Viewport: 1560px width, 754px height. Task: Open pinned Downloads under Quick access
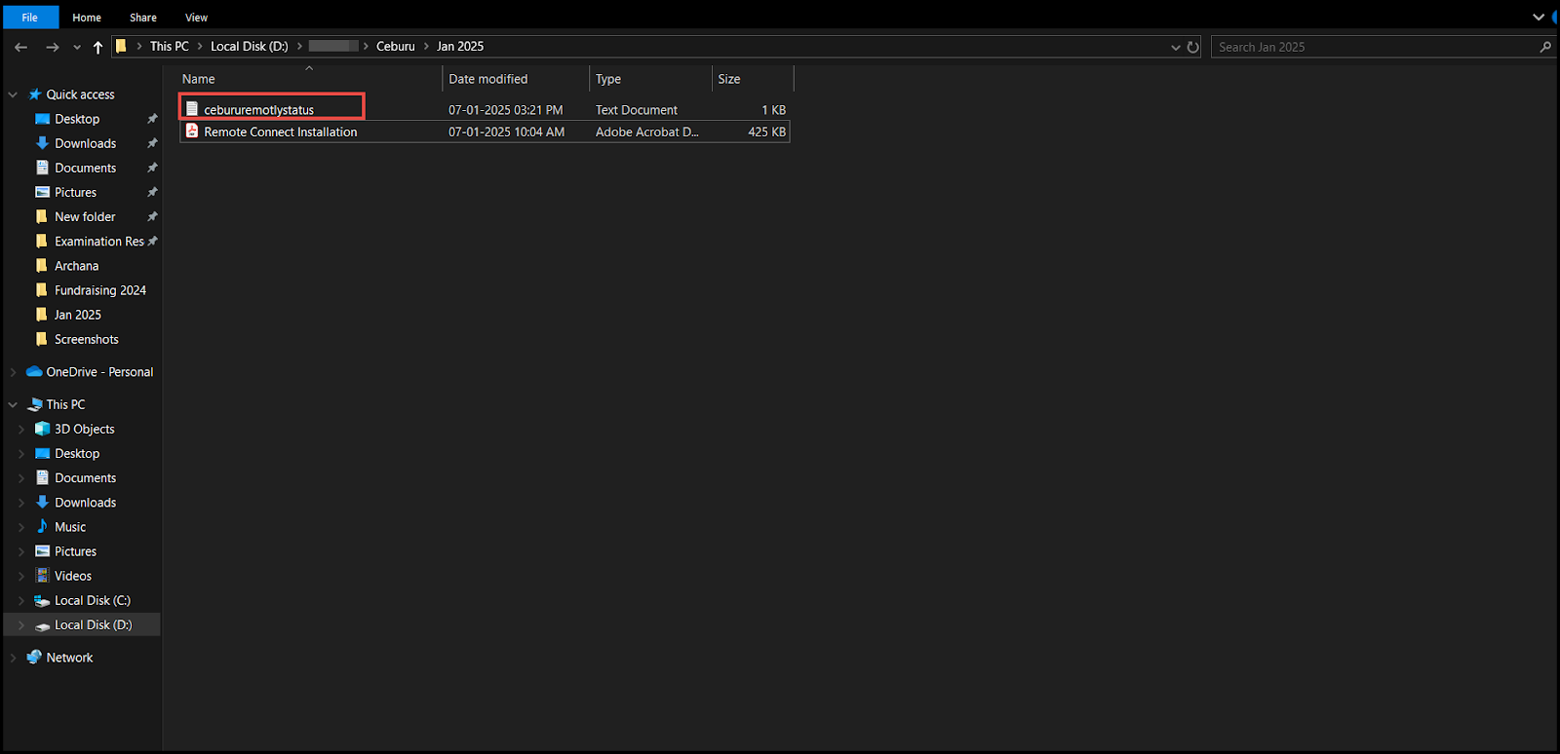click(x=85, y=143)
